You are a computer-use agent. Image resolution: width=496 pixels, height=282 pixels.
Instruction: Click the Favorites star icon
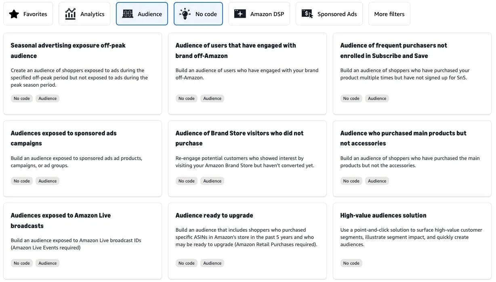(x=14, y=14)
